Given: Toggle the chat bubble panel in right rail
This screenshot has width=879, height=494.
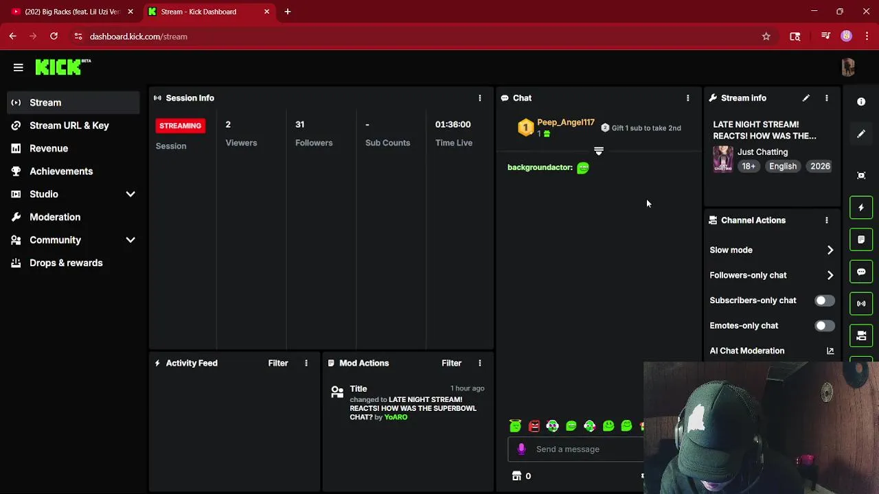Looking at the screenshot, I should pos(861,272).
